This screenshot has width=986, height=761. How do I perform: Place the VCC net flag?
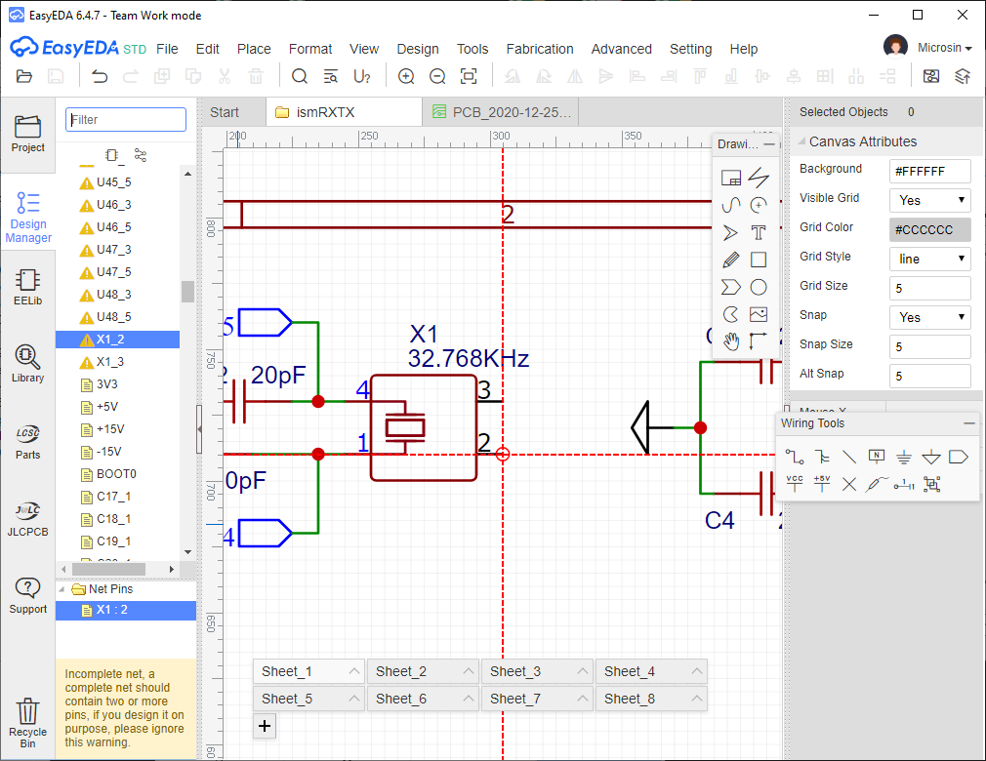point(795,483)
